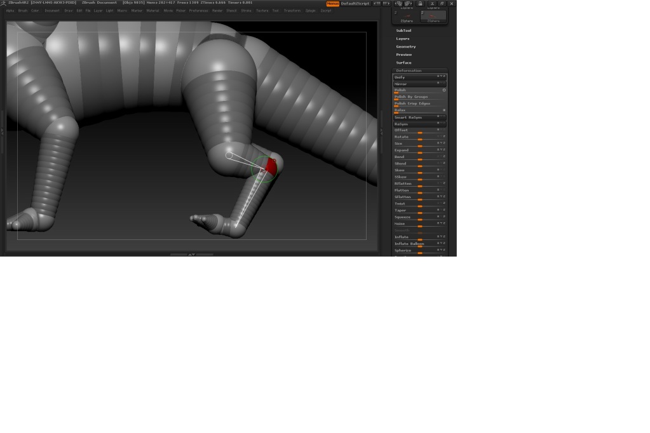
Task: Open the Light menu
Action: coord(109,11)
